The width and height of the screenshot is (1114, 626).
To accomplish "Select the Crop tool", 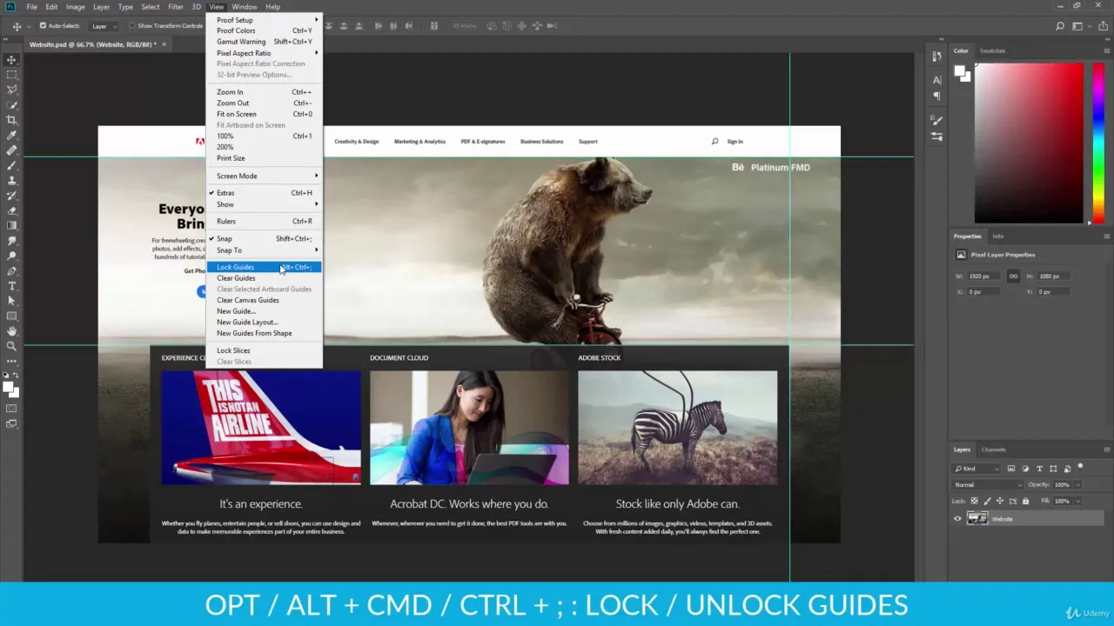I will point(12,120).
